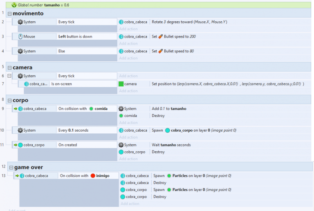Collapse the movimento group

click(x=10, y=14)
